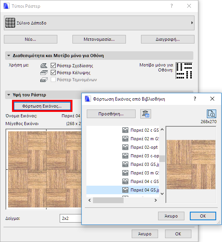Click the Ράστερ Τεμνομένων cut fill icon
Screen dimensions: 222x242
click(x=44, y=80)
